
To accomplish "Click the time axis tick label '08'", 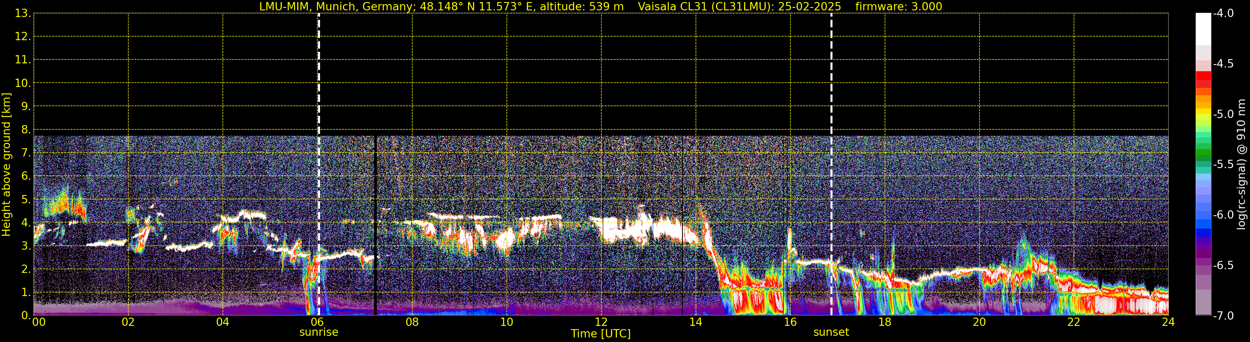I will tap(412, 322).
